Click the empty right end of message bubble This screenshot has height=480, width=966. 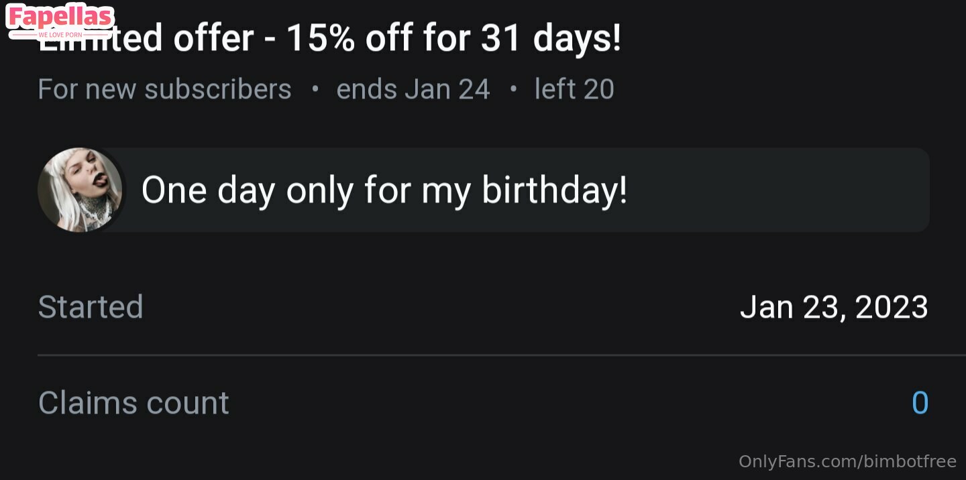point(805,190)
